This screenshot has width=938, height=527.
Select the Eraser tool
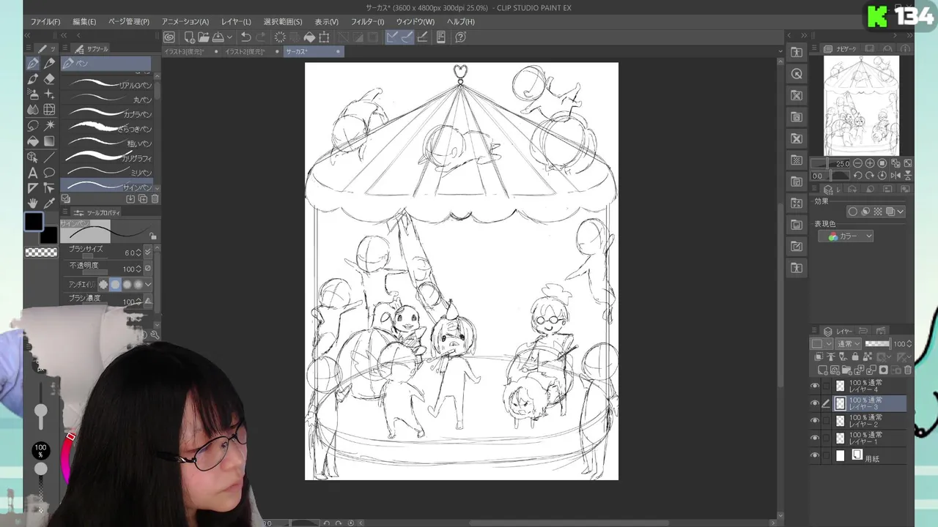[x=49, y=79]
